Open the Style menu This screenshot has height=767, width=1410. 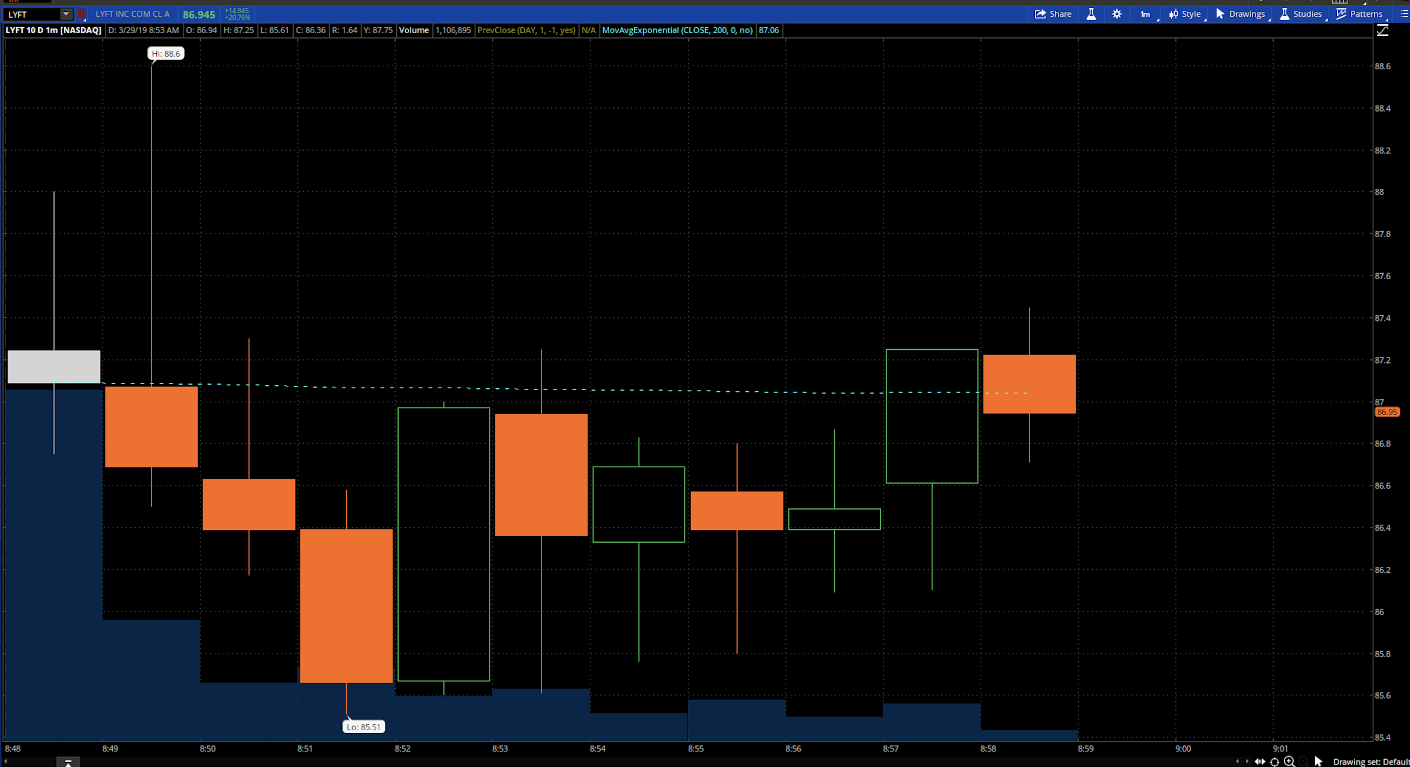pyautogui.click(x=1185, y=14)
